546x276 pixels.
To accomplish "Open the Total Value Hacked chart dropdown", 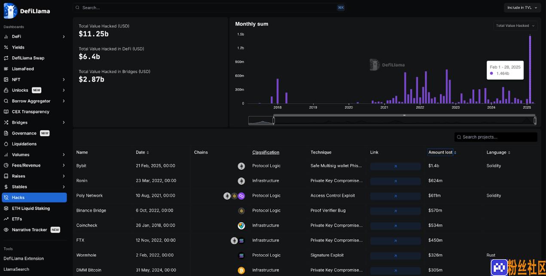I will 515,26.
